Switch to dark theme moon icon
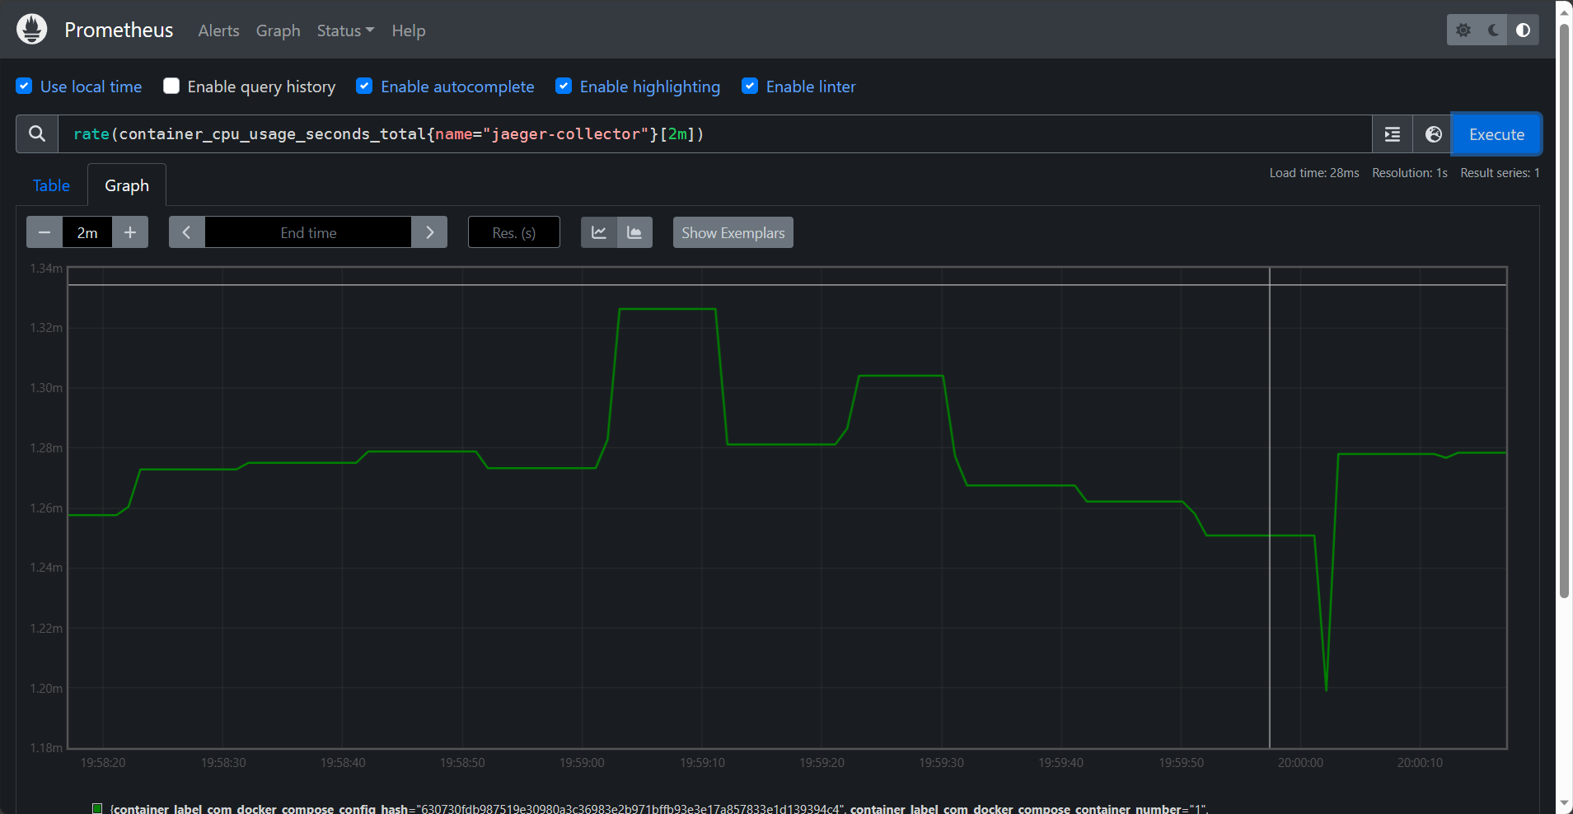Image resolution: width=1573 pixels, height=814 pixels. (x=1493, y=30)
